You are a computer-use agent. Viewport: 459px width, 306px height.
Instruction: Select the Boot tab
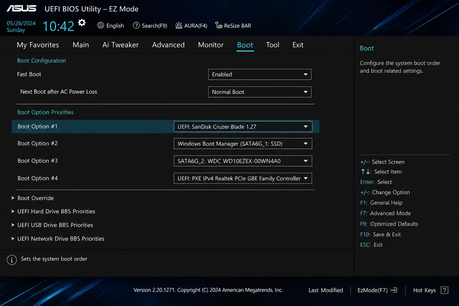pyautogui.click(x=245, y=45)
